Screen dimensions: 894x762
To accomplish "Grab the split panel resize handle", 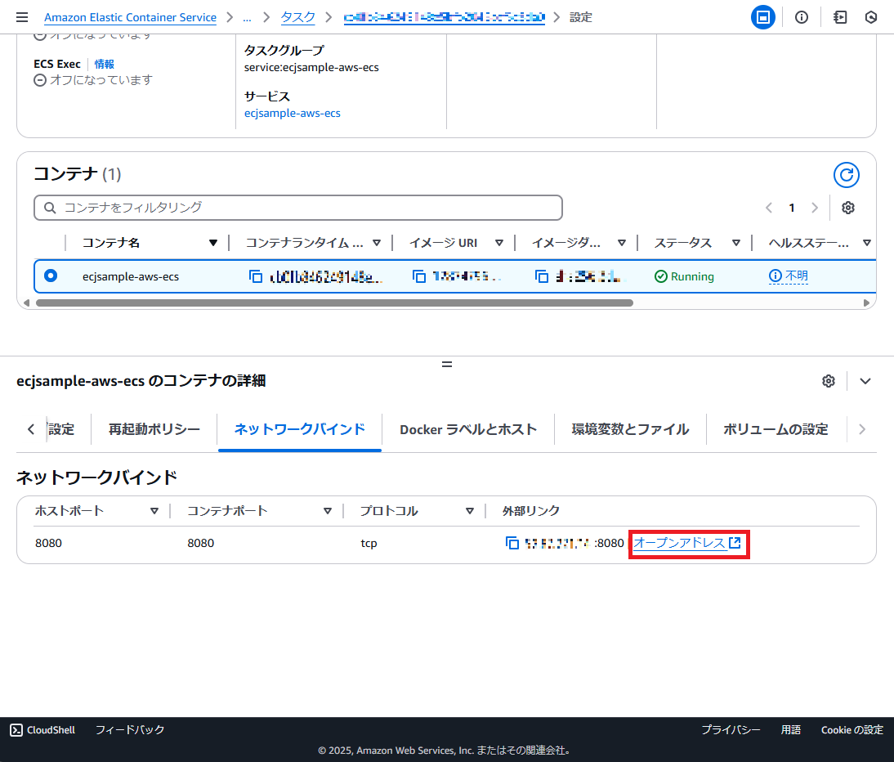I will 447,364.
